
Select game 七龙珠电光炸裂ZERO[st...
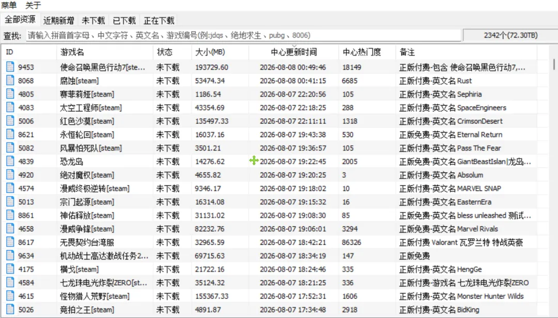[x=103, y=283]
